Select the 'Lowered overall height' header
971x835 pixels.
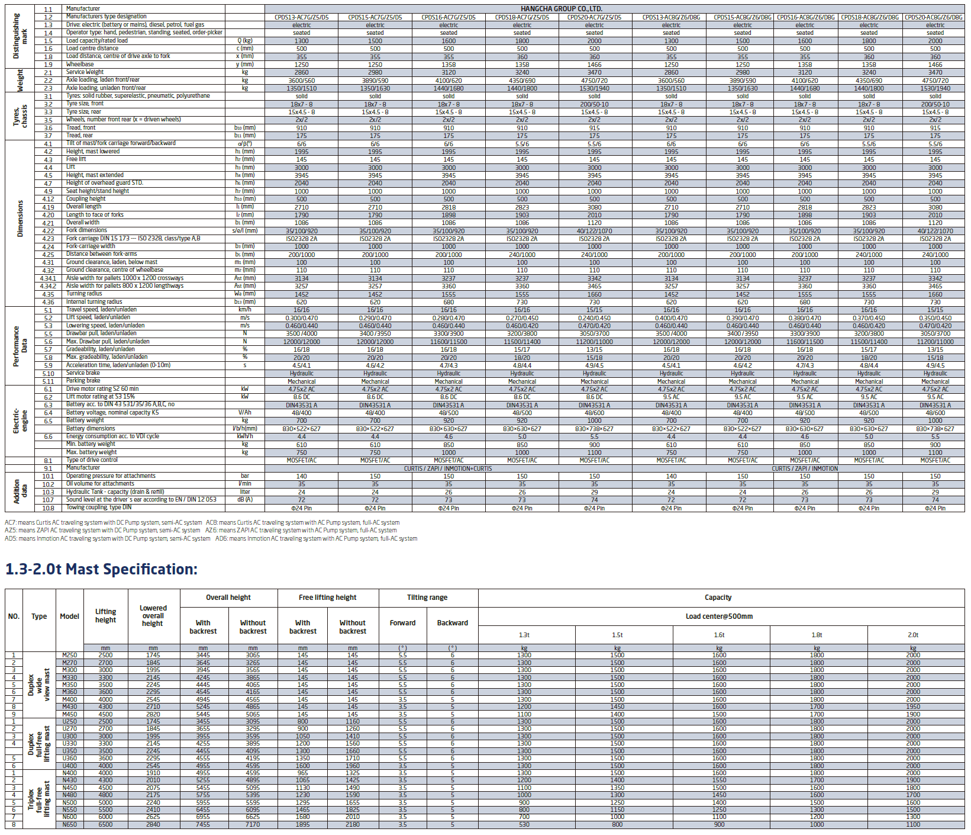[x=153, y=616]
